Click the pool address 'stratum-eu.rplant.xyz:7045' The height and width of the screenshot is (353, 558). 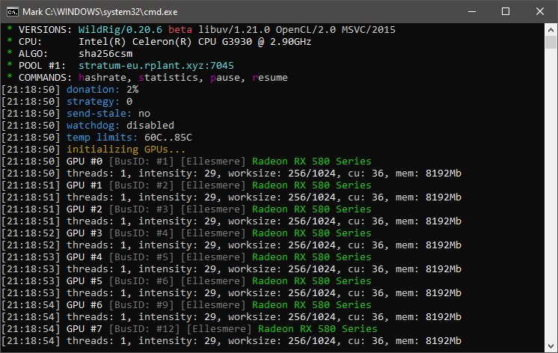[156, 66]
